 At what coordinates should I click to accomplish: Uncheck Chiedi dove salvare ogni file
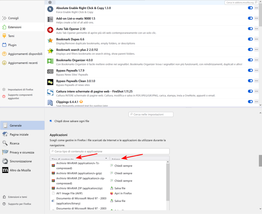coord(51,121)
